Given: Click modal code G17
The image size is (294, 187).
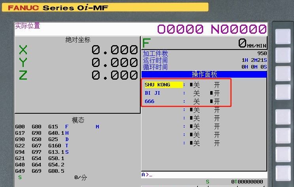Looking at the screenshot, I should (x=20, y=133).
